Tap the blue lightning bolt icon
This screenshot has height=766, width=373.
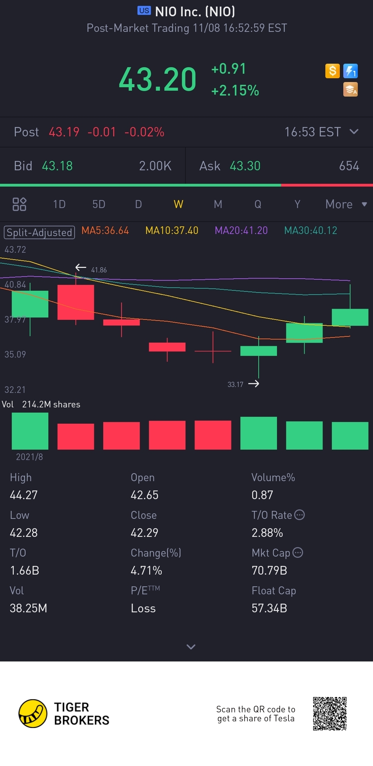351,71
